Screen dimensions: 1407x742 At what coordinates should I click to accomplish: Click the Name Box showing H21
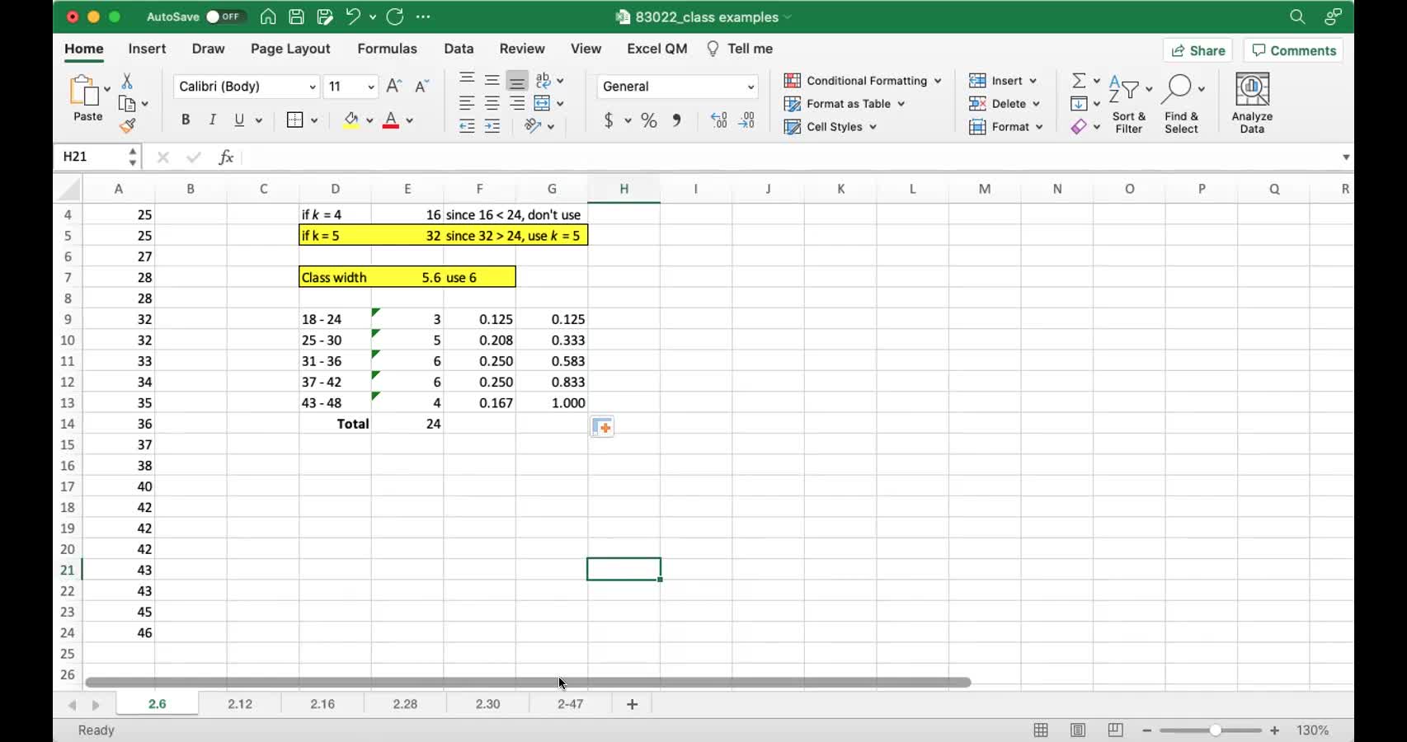[x=92, y=157]
